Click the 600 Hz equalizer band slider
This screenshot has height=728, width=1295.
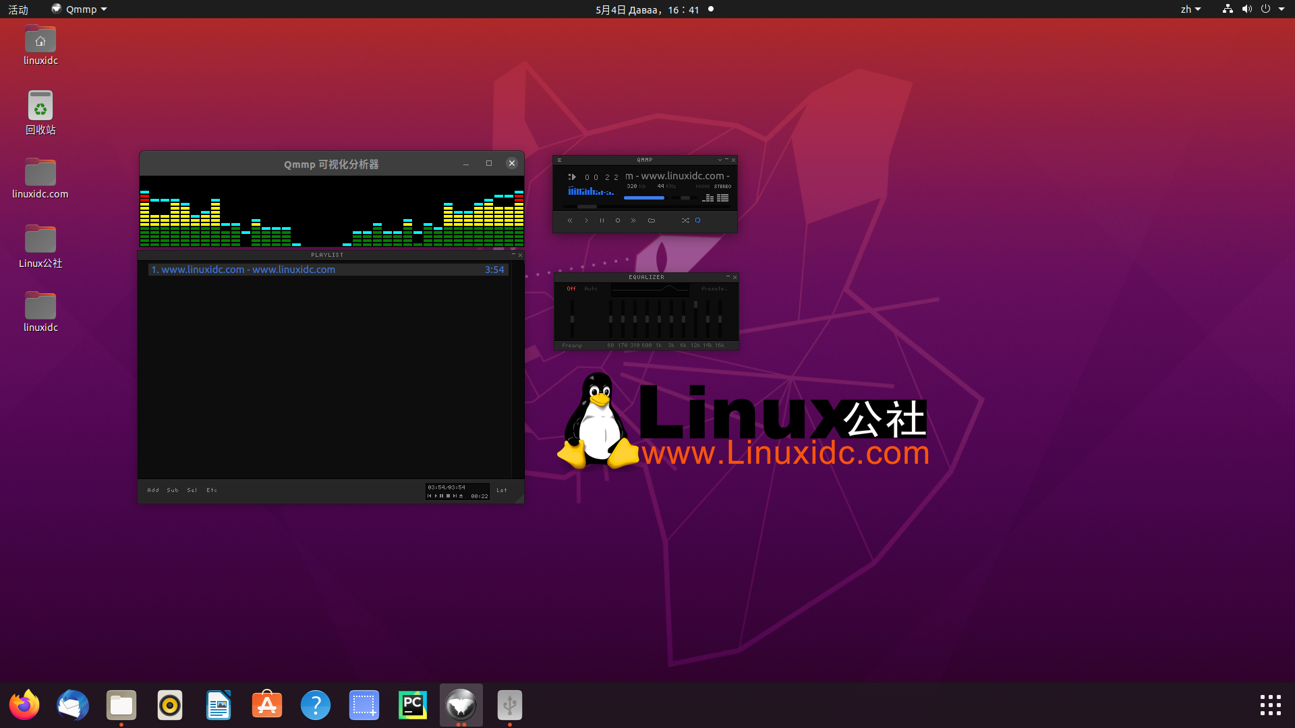click(647, 319)
